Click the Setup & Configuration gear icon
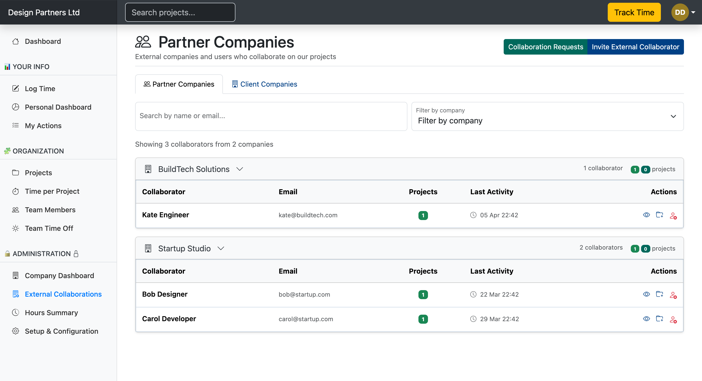Image resolution: width=702 pixels, height=381 pixels. click(16, 331)
